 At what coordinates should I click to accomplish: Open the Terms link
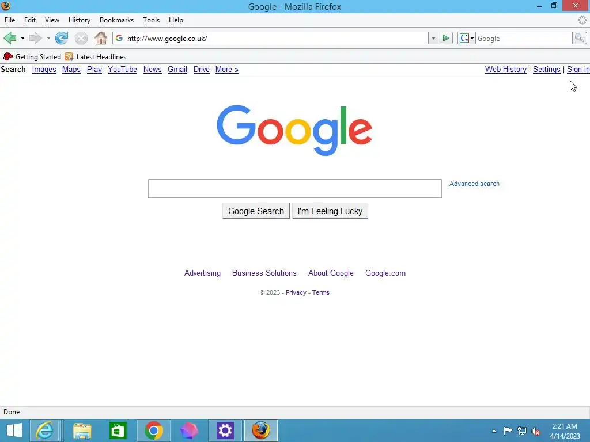click(x=320, y=292)
